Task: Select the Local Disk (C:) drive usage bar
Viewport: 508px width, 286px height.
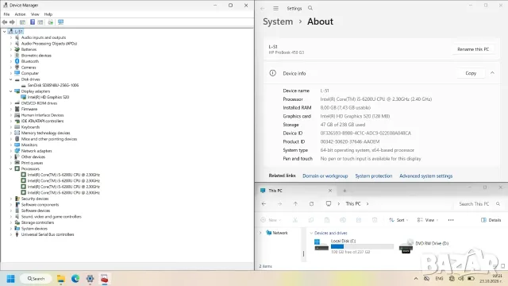Action: point(362,246)
